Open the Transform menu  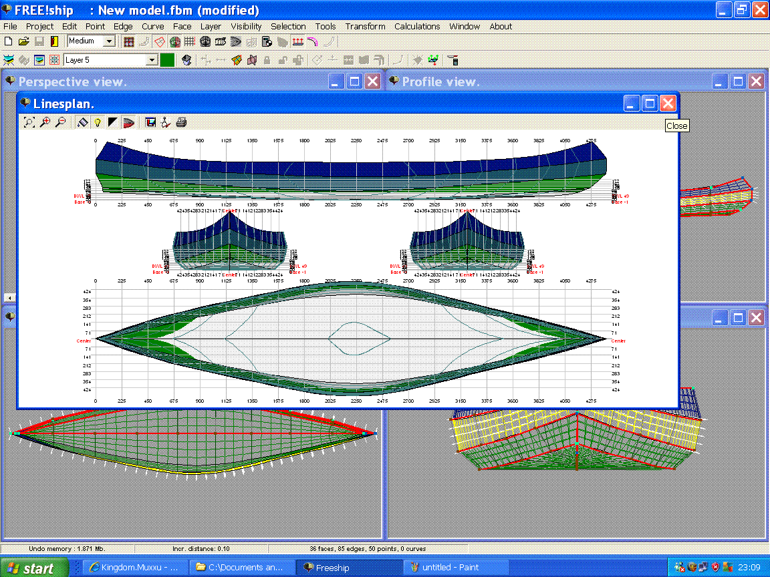[365, 27]
